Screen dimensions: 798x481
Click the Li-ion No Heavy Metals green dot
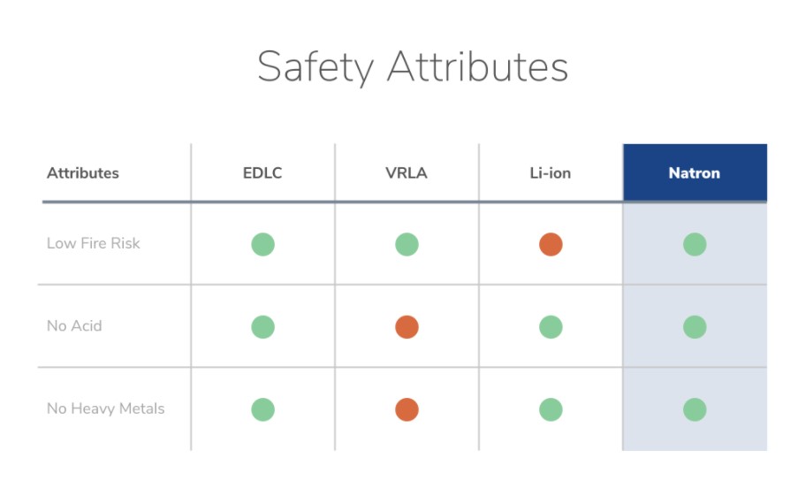[551, 409]
